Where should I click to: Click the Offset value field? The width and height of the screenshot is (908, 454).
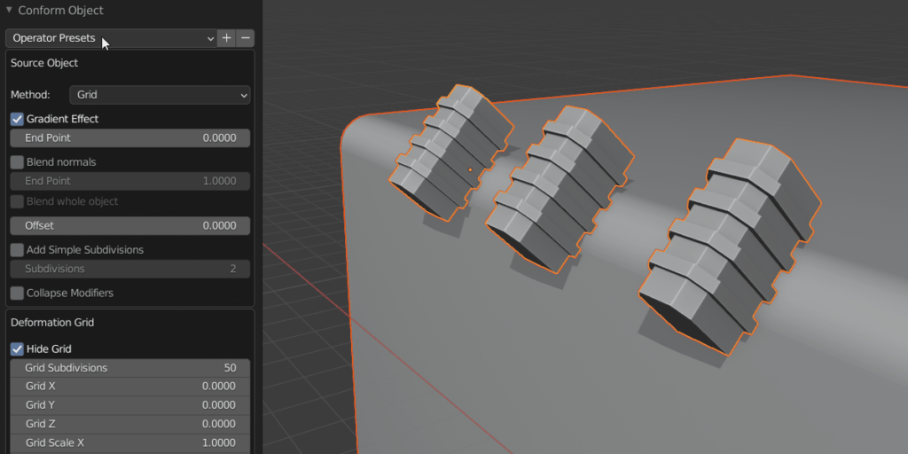(129, 226)
